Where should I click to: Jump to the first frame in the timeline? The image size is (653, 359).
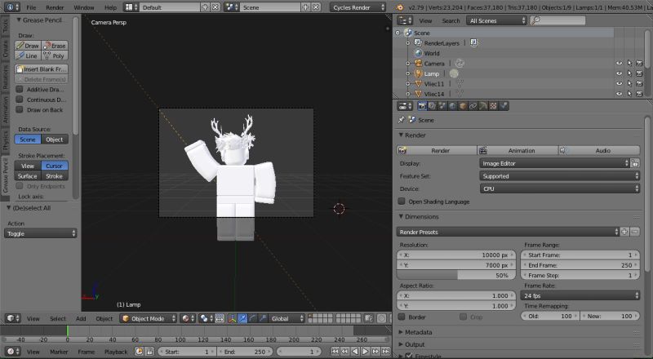coord(335,352)
